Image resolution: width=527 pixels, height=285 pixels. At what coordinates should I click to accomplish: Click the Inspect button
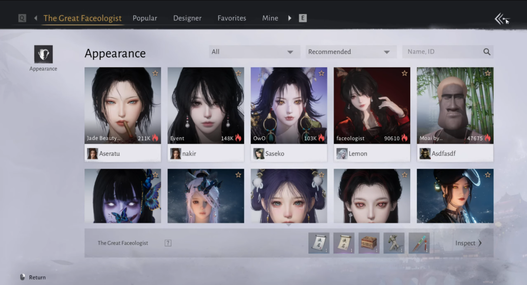(468, 243)
